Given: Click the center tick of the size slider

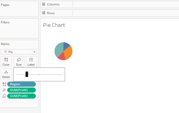Looking at the screenshot, I should [39, 74].
